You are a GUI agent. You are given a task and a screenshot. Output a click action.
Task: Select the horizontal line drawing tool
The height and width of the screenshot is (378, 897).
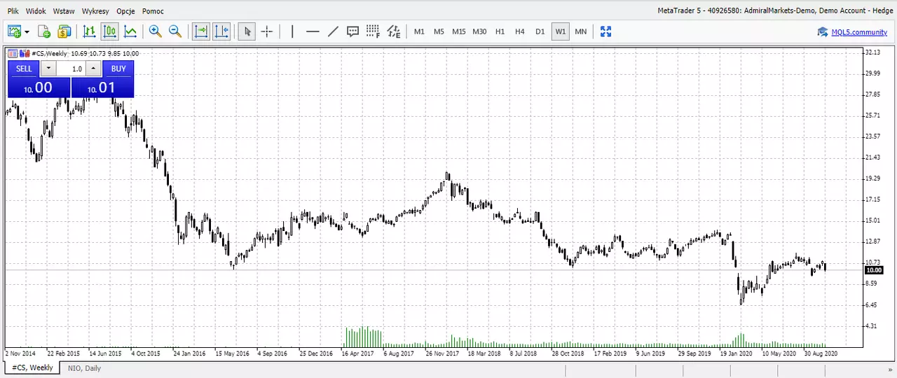(313, 31)
